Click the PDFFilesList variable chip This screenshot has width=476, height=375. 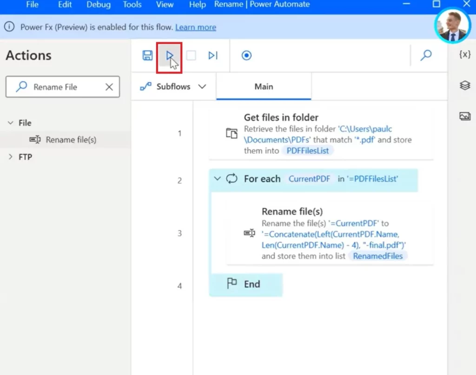[x=308, y=151]
